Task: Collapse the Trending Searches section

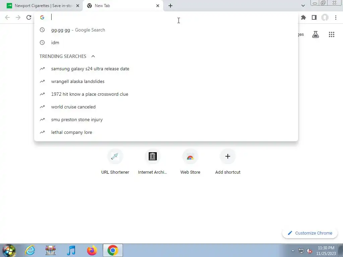Action: 93,56
